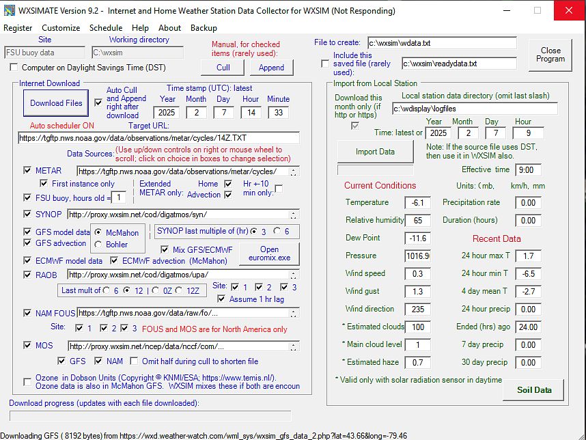Open the Schedule menu
Viewport: 586px width, 440px height.
pyautogui.click(x=106, y=28)
